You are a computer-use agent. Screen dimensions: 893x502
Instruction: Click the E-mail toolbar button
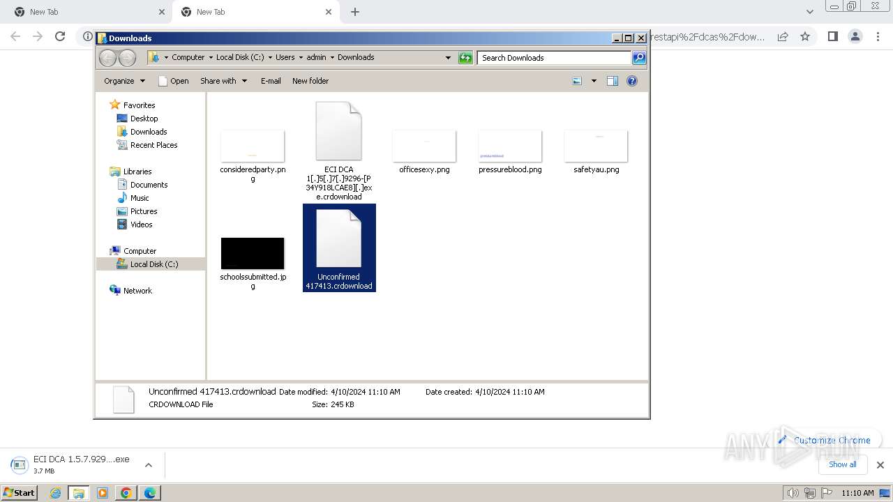tap(271, 81)
